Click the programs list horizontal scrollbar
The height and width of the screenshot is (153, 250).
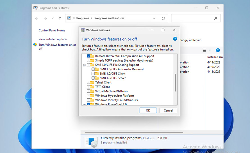[x=134, y=132]
